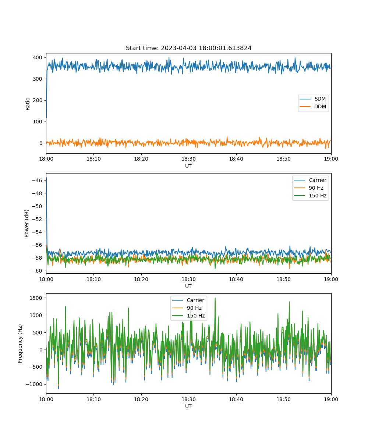Click the −50 tick on the Power axis
368x442 pixels.
(x=38, y=206)
